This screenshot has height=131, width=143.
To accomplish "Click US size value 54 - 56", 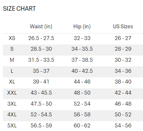I will click(123, 125).
